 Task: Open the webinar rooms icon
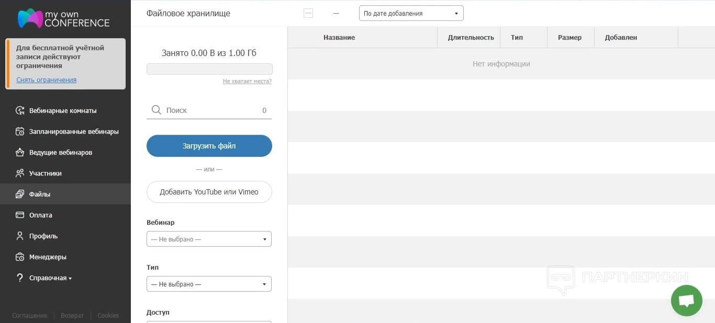click(20, 110)
